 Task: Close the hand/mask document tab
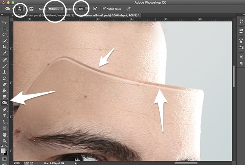(13, 15)
